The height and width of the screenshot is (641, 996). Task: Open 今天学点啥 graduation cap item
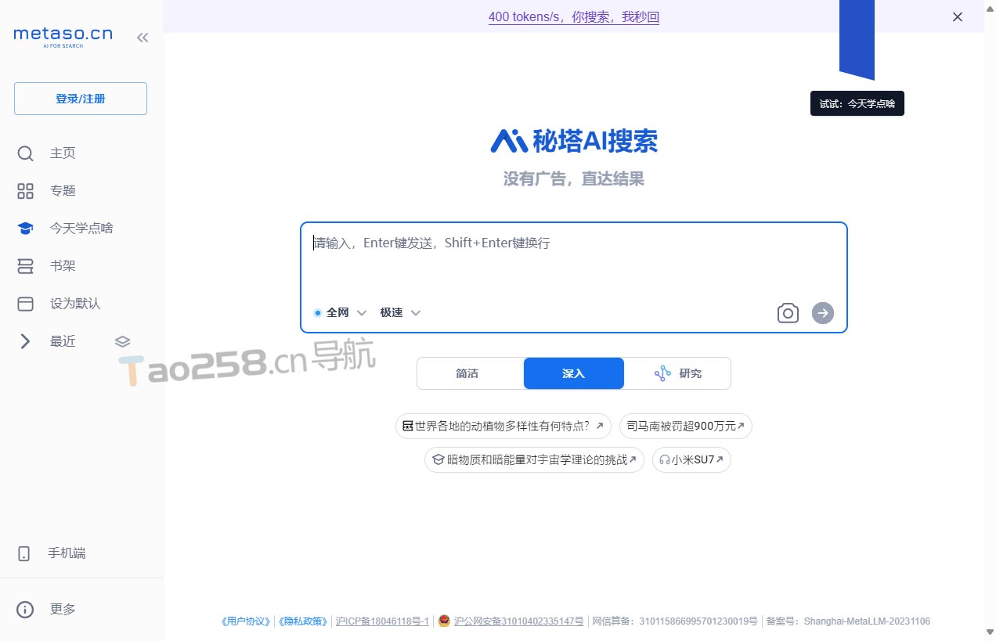click(66, 229)
